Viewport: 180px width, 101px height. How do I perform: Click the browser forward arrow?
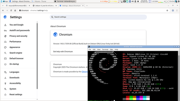[7, 10]
